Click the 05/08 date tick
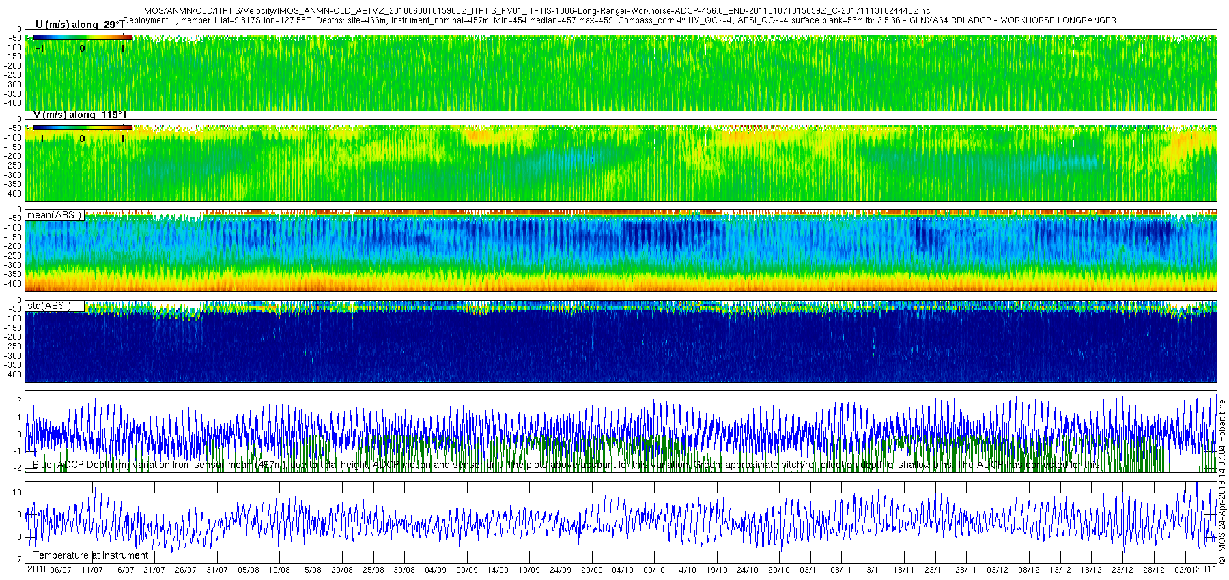Viewport: 1229px width, 580px height. pos(249,570)
